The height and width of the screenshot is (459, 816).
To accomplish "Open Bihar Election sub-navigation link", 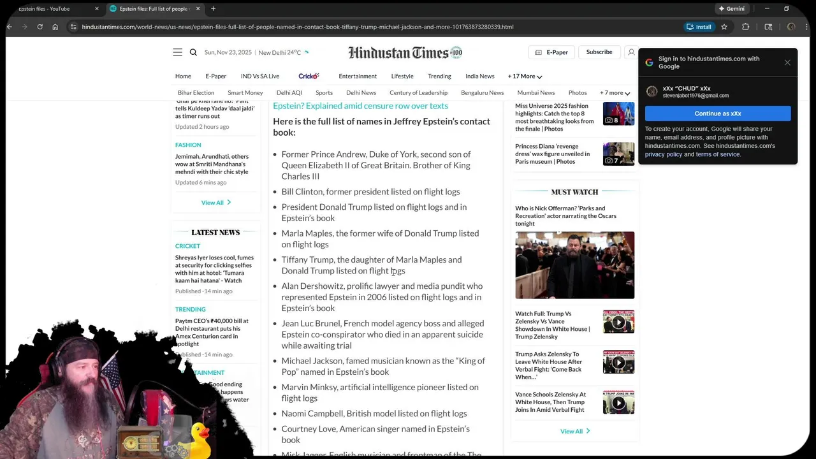I will [196, 93].
